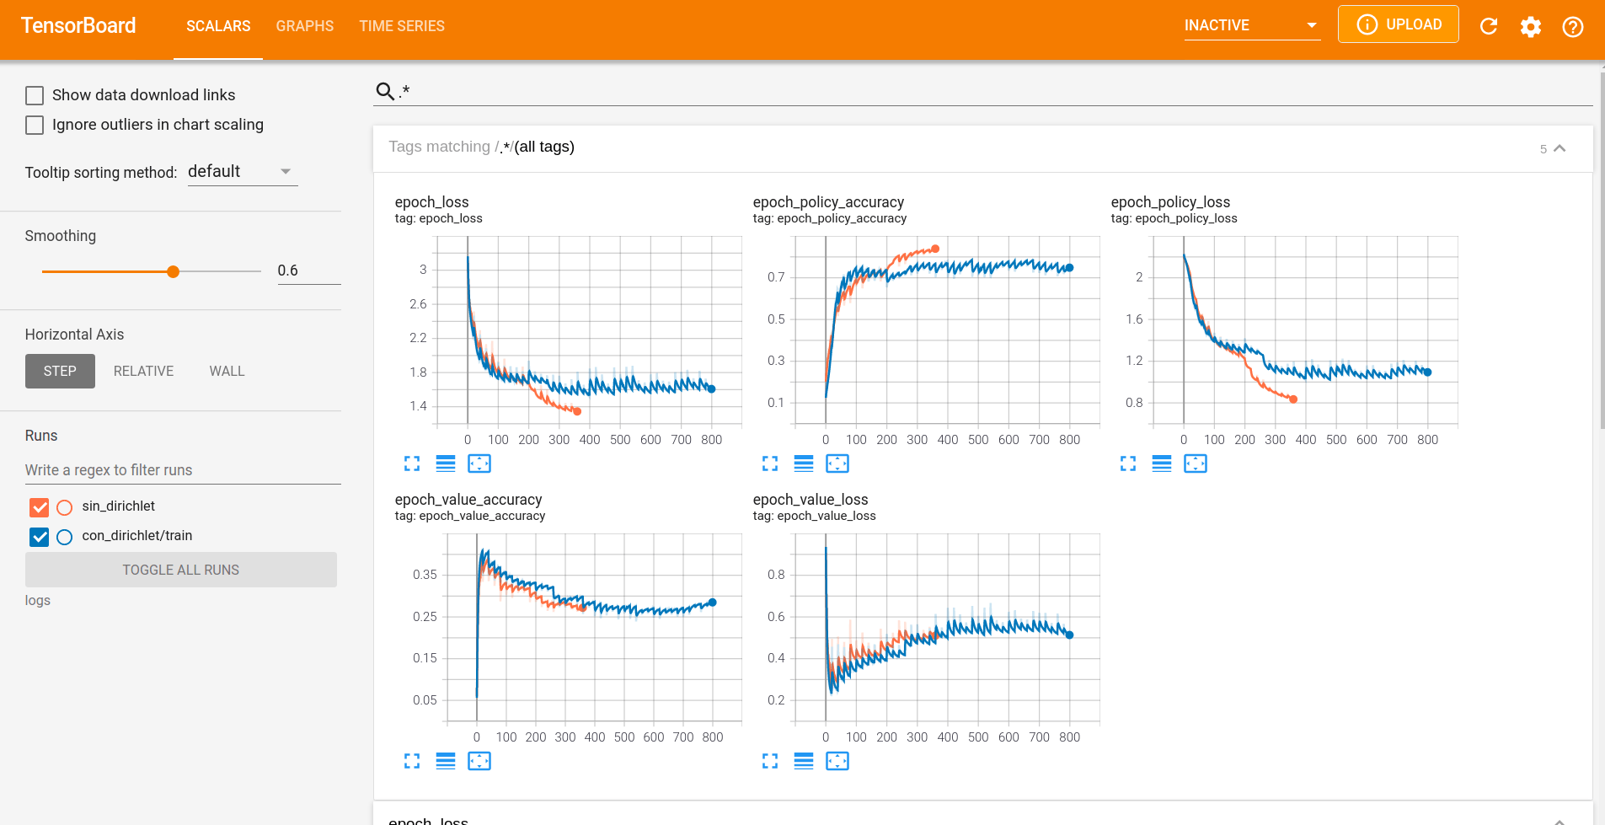Uncheck the sin_dirichlet run checkbox

click(40, 507)
